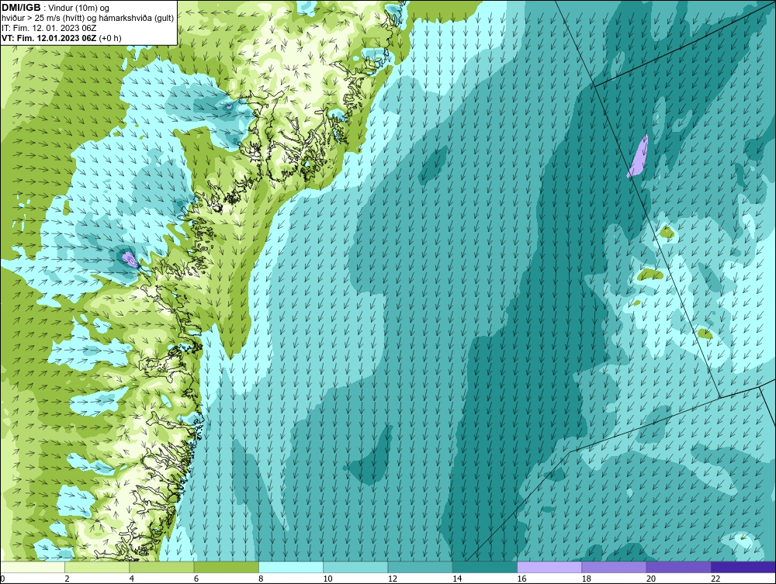Click the 4–6 m/s green legend swatch
Viewport: 776px width, 584px height.
coord(162,567)
